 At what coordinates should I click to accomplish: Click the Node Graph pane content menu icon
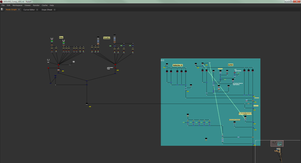coord(3,9)
